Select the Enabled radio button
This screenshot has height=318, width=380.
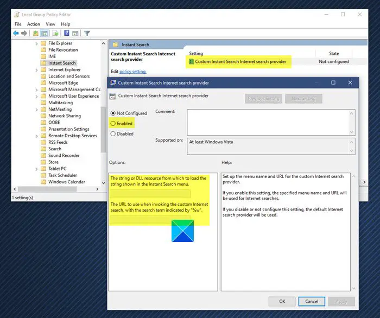(113, 124)
